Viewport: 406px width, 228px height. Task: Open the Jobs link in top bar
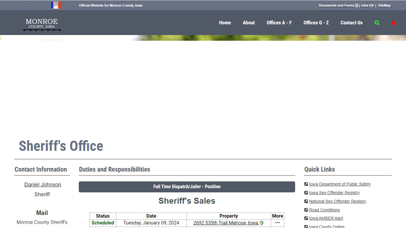pyautogui.click(x=364, y=5)
